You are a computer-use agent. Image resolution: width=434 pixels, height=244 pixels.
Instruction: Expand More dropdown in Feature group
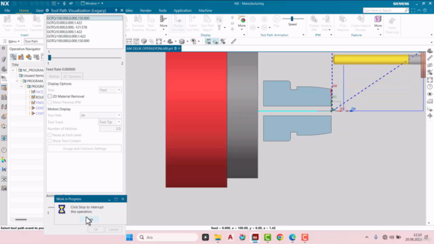tap(378, 22)
